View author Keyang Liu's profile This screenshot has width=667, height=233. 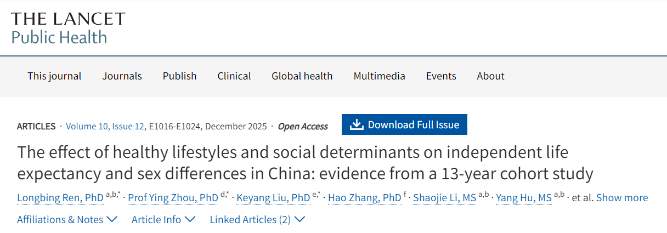273,198
